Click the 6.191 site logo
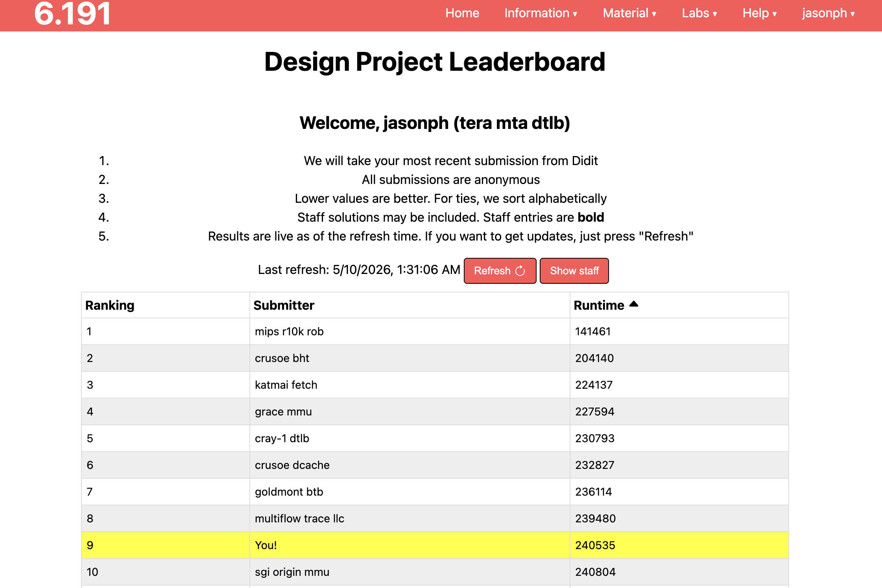Image resolution: width=882 pixels, height=588 pixels. coord(72,14)
